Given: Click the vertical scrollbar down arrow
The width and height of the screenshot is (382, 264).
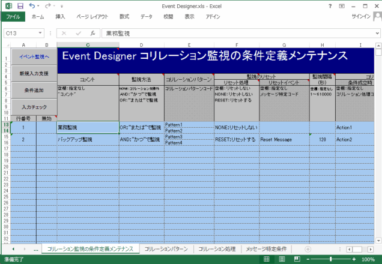Looking at the screenshot, I should [378, 241].
